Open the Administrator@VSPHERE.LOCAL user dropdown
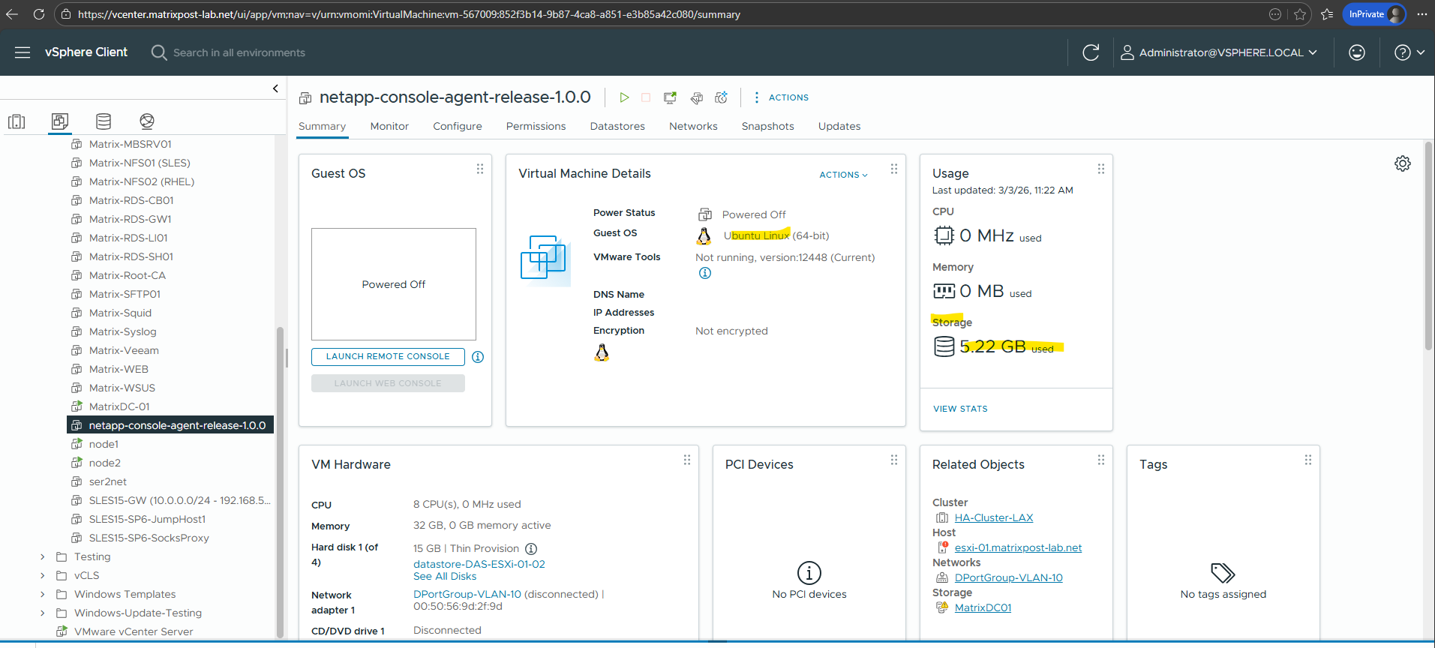The image size is (1435, 648). pyautogui.click(x=1219, y=52)
